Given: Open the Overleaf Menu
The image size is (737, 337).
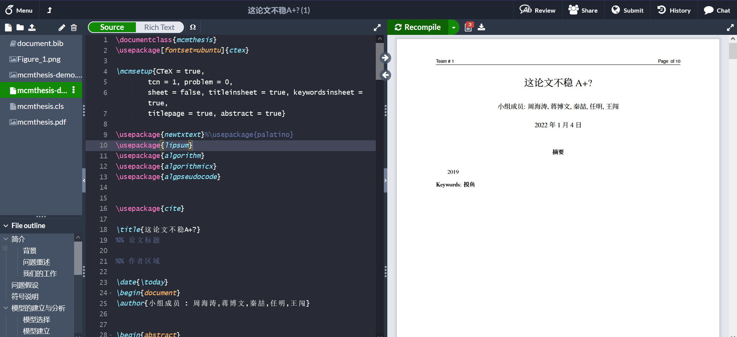Looking at the screenshot, I should pyautogui.click(x=19, y=10).
